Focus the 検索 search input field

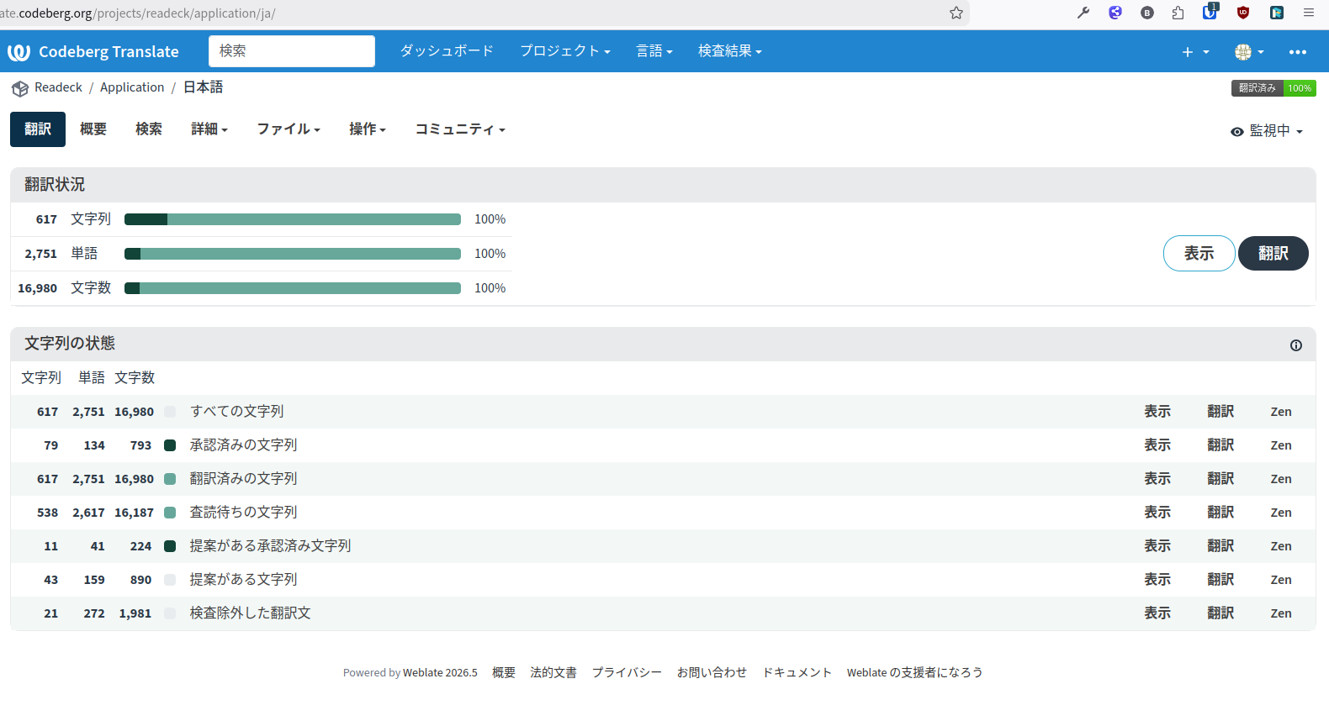point(292,51)
